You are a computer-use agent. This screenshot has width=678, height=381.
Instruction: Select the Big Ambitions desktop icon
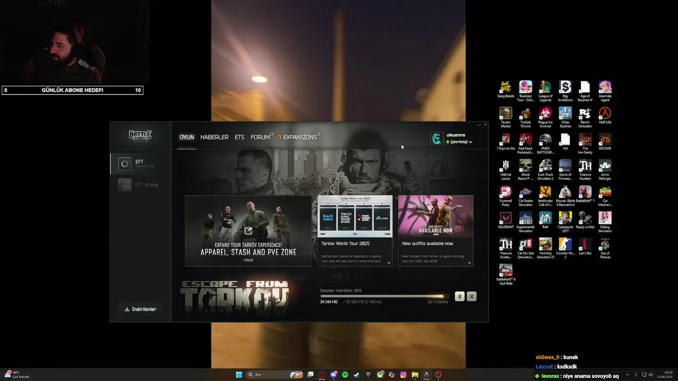565,91
